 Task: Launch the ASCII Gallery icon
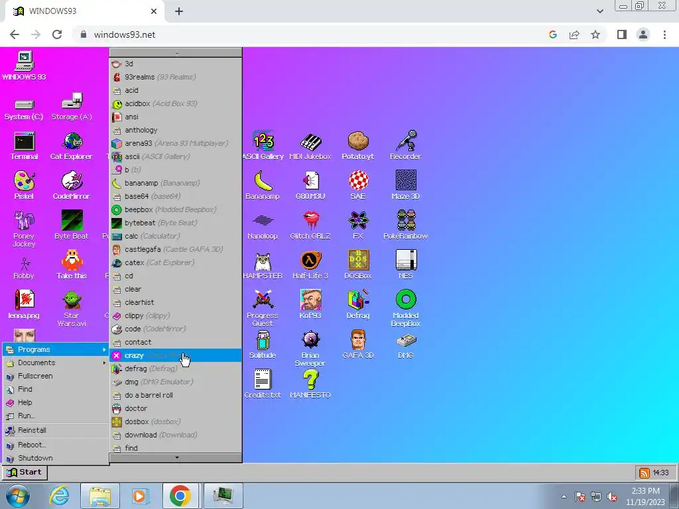coord(263,146)
